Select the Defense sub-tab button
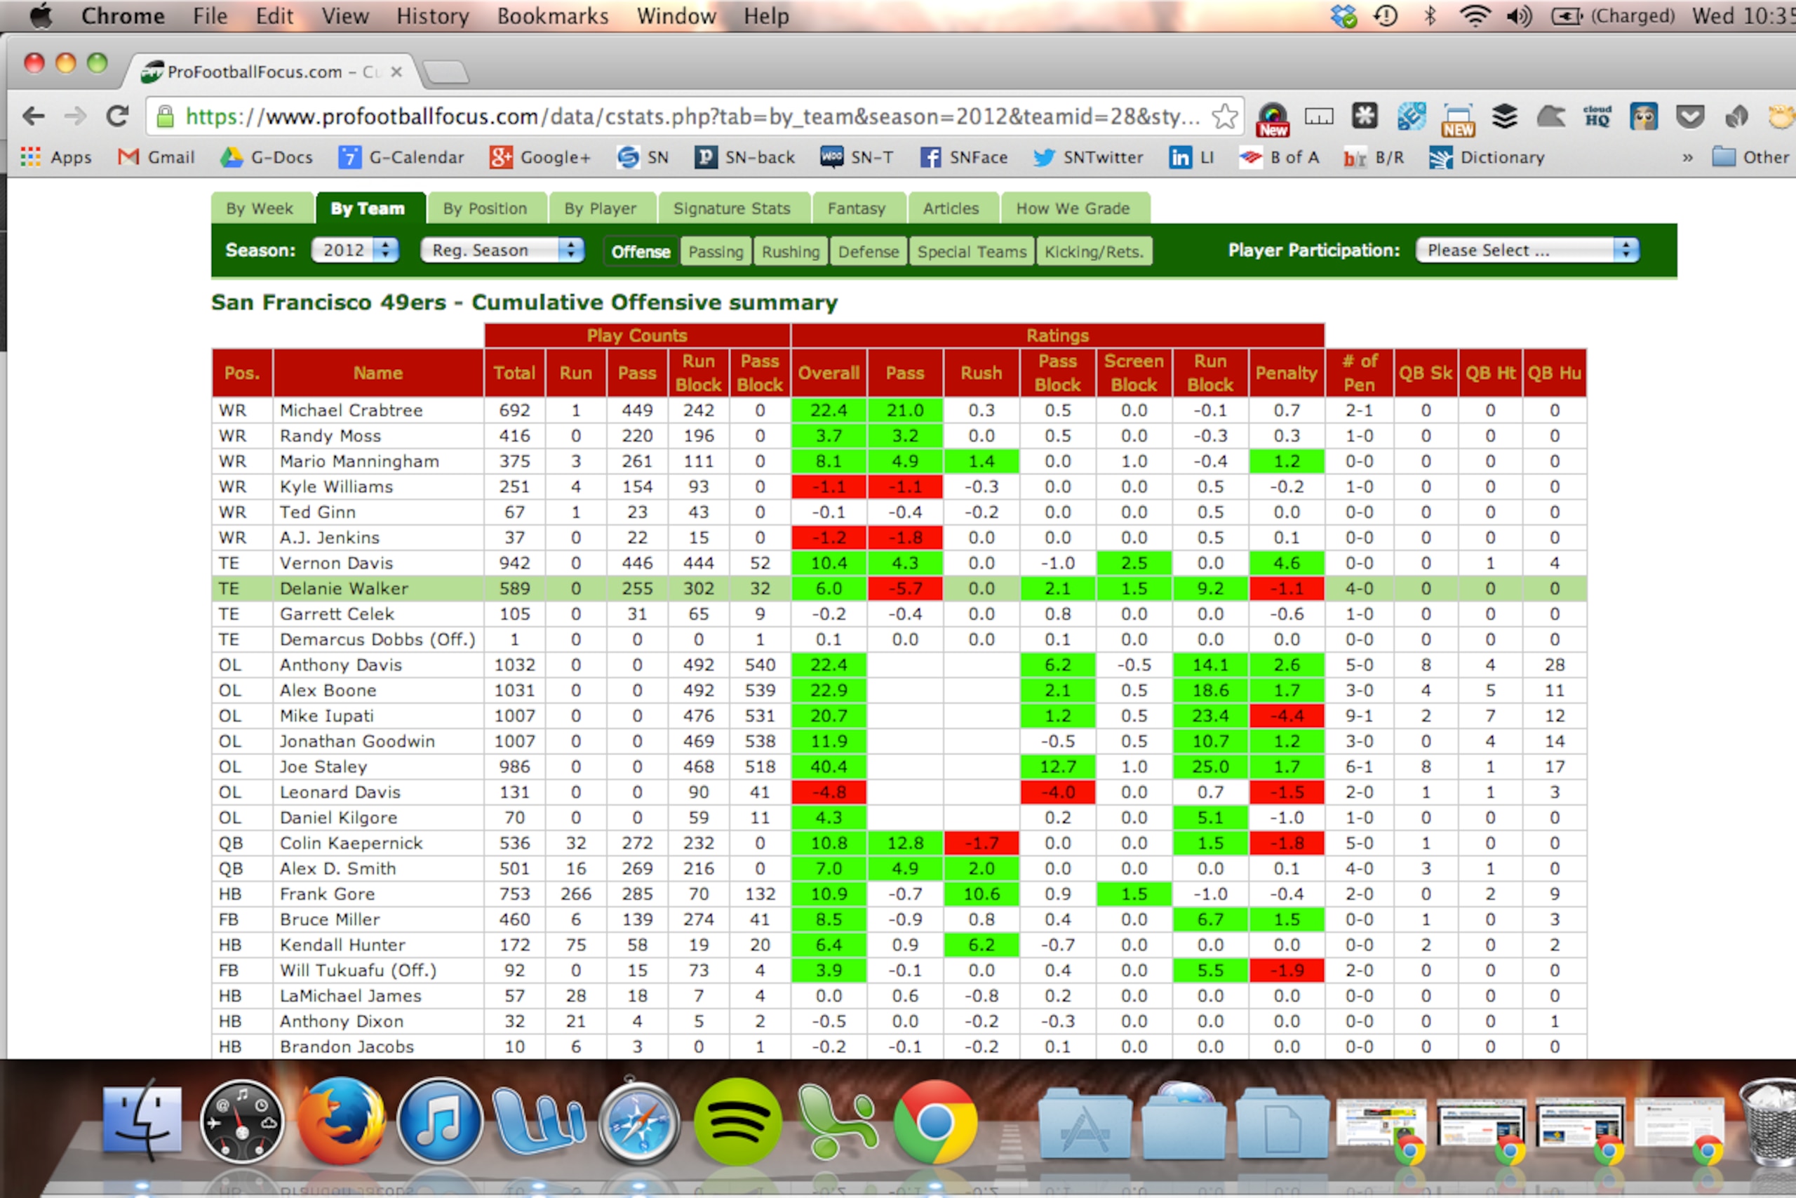The width and height of the screenshot is (1796, 1198). coord(869,251)
